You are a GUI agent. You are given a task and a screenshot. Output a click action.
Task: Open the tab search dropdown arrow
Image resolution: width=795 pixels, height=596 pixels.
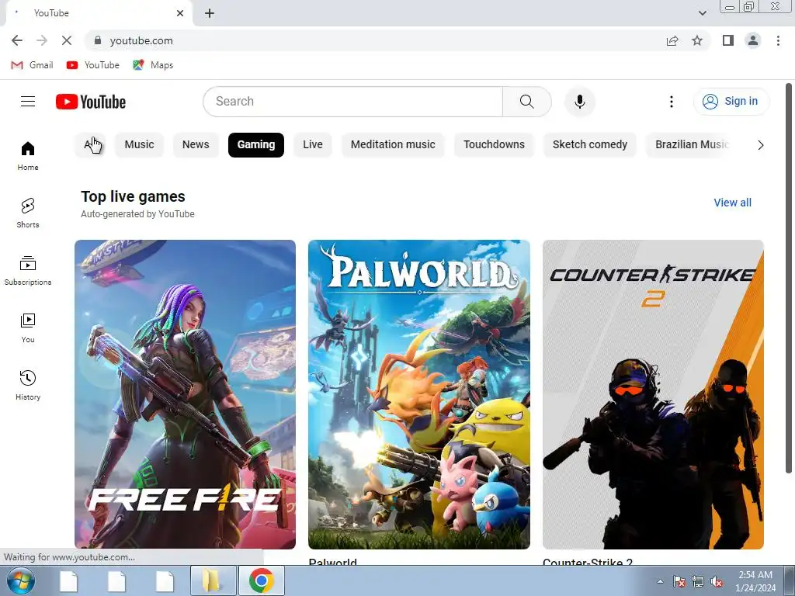point(702,13)
